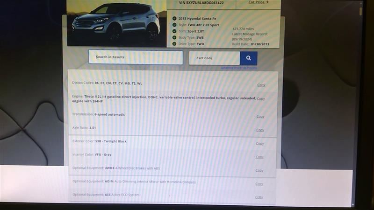Select the Theta II 2L engine description
This screenshot has width=374, height=210.
[164, 99]
